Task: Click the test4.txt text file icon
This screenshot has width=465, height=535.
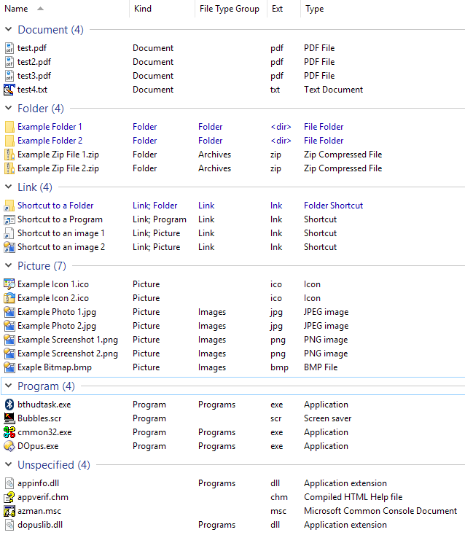Action: click(9, 90)
